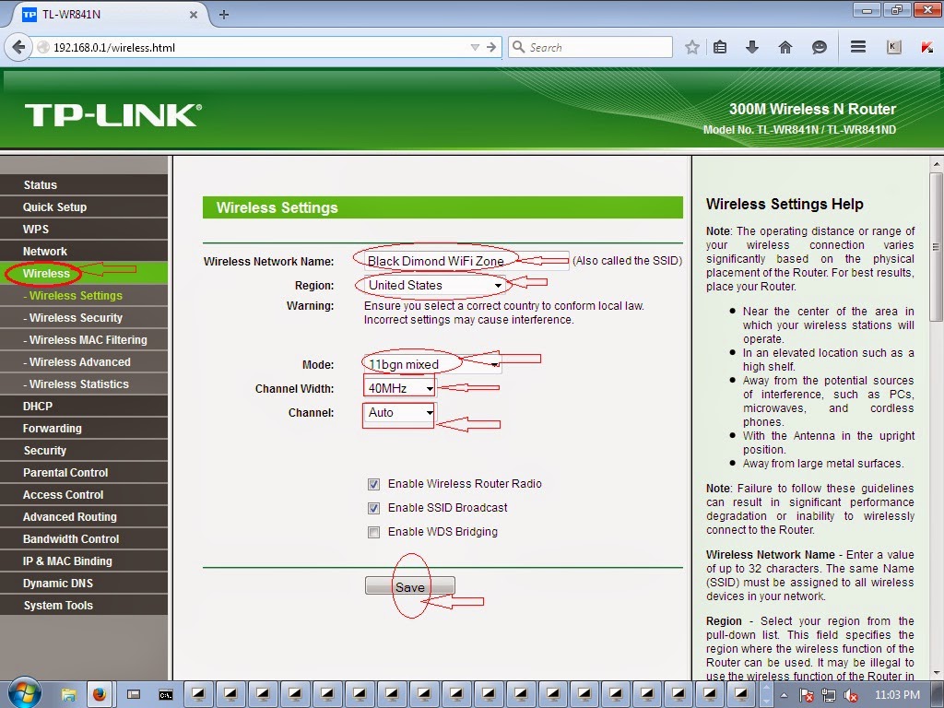Open the Network sidebar item
Image resolution: width=944 pixels, height=708 pixels.
click(84, 252)
